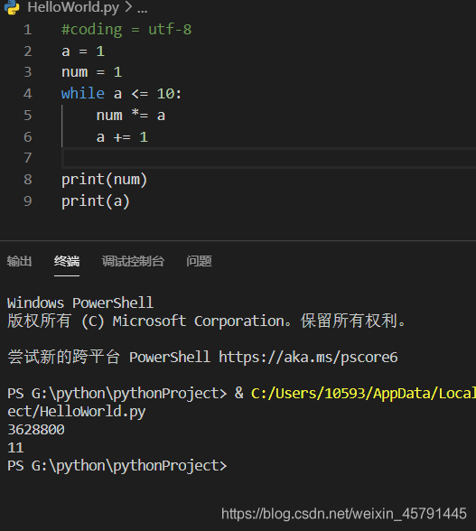
Task: Click the 3628800 output in terminal
Action: point(36,430)
